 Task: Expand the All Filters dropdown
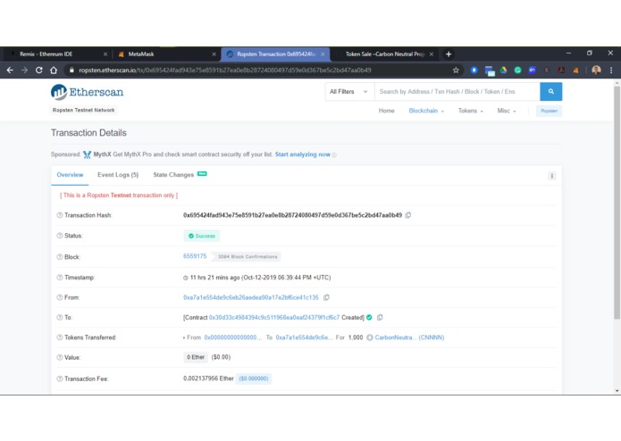(348, 91)
